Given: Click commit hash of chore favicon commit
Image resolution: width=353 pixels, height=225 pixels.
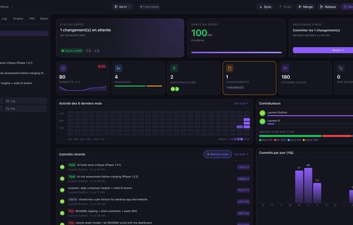Looking at the screenshot, I should click(x=243, y=202).
